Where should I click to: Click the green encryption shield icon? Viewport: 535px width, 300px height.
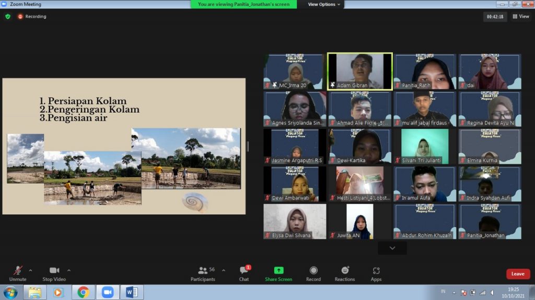coord(8,16)
